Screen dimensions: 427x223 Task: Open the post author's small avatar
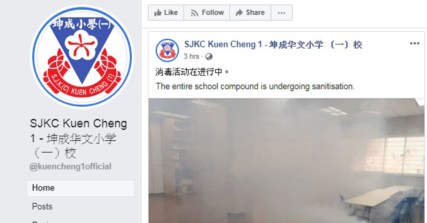167,50
